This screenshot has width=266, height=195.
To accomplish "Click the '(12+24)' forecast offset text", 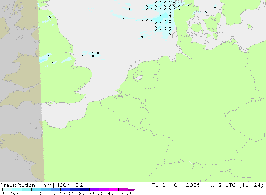I will click(x=251, y=185).
